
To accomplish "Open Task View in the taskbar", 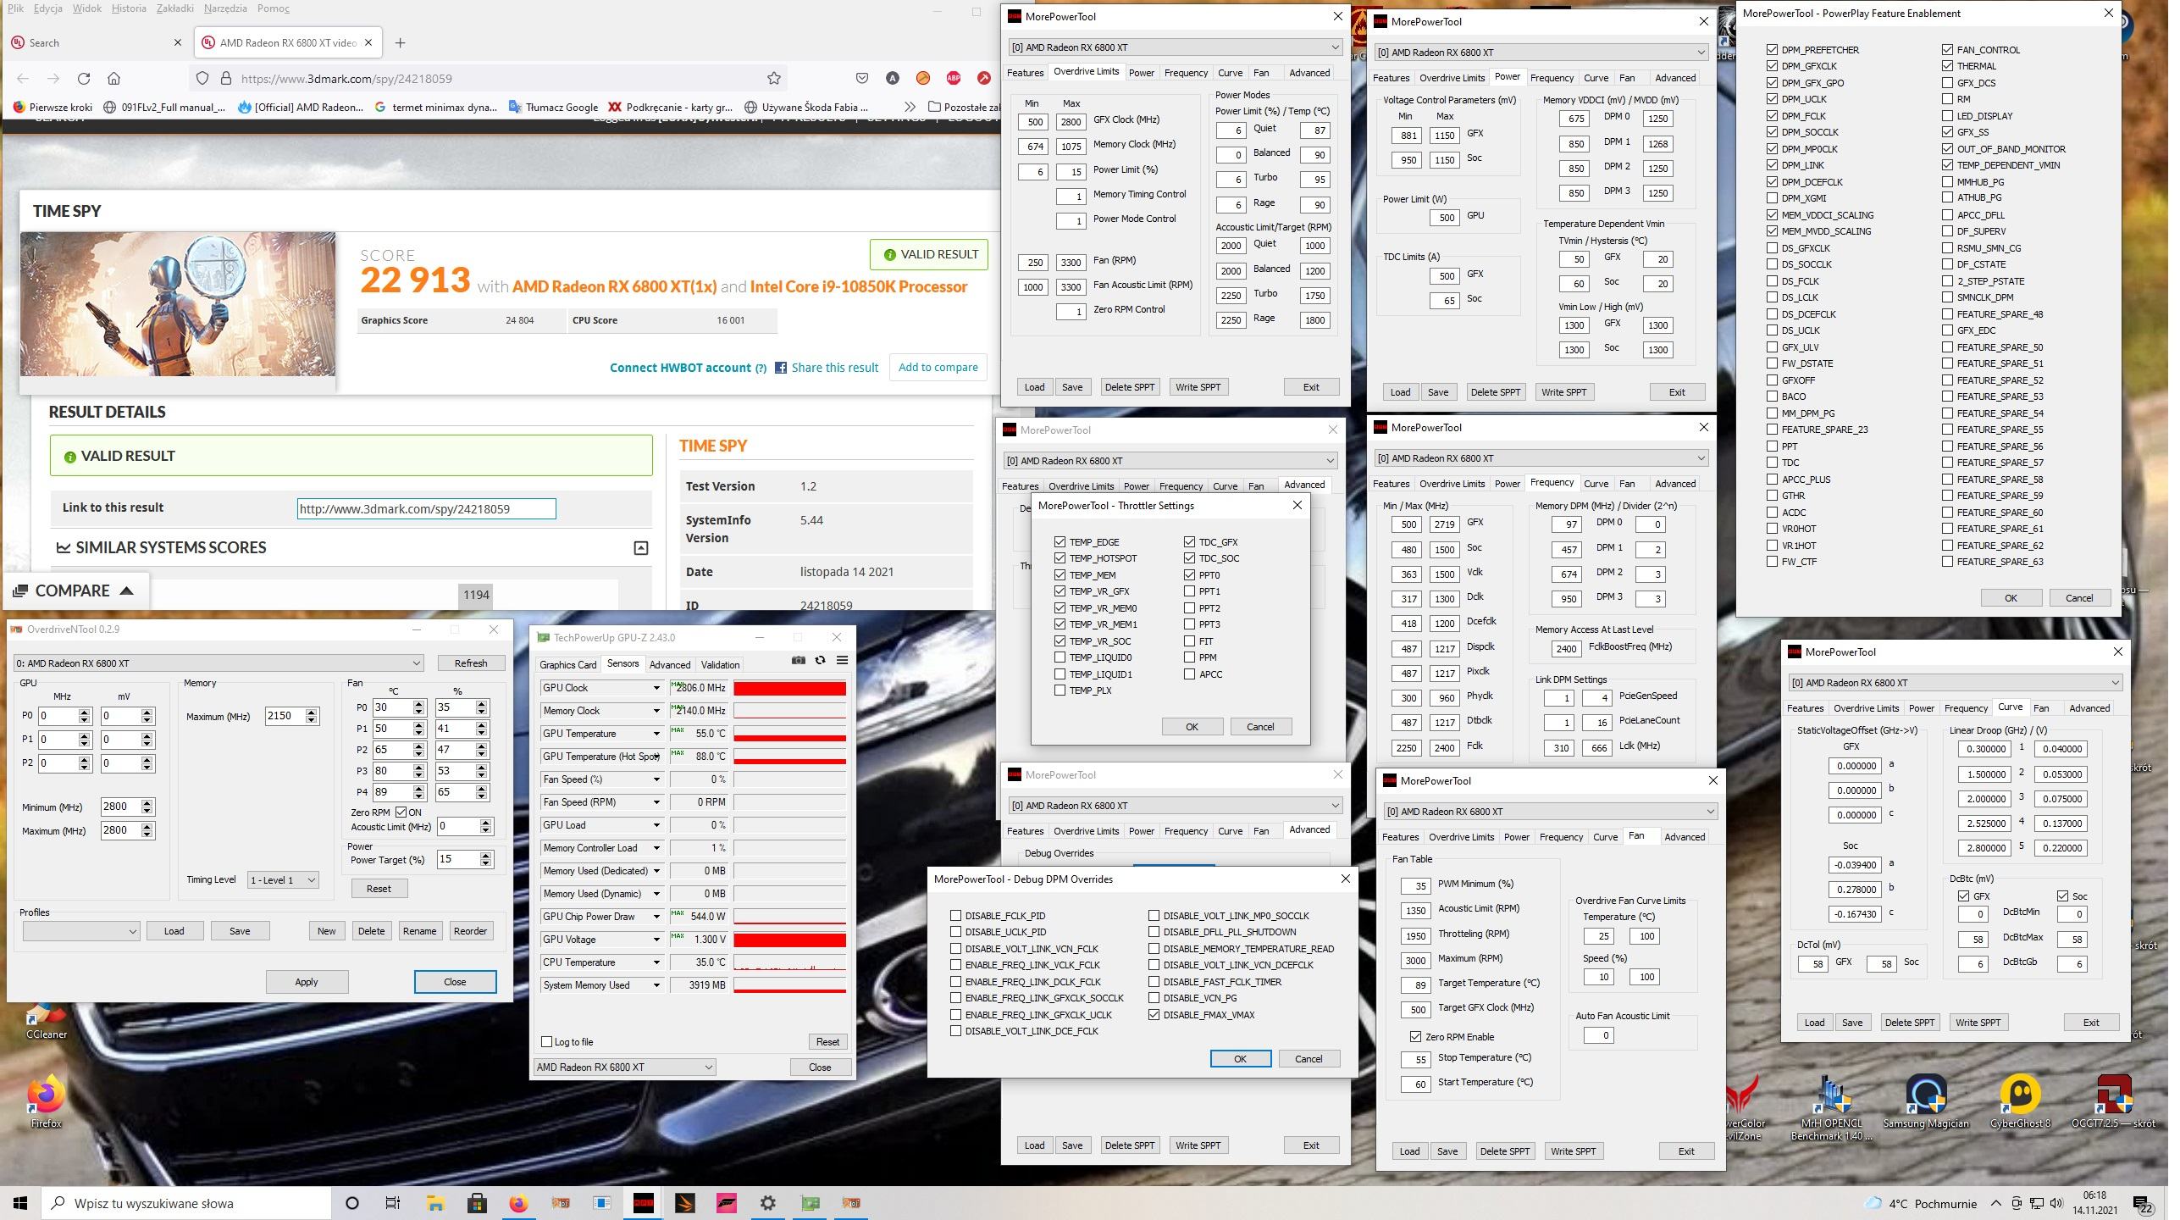I will (x=393, y=1203).
